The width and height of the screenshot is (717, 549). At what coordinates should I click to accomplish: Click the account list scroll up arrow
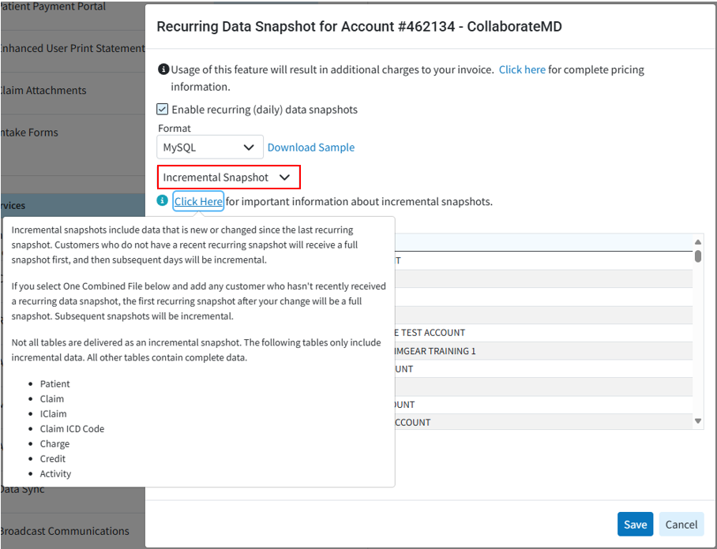click(x=698, y=242)
